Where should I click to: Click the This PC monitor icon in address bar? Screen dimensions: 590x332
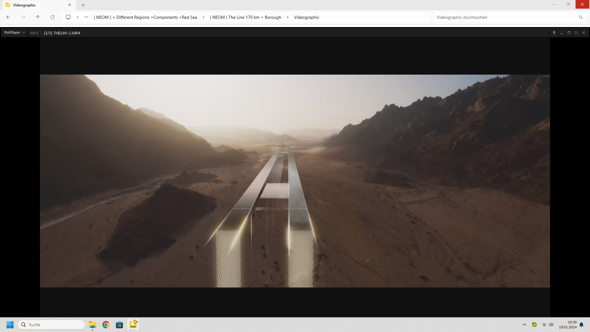click(x=68, y=17)
